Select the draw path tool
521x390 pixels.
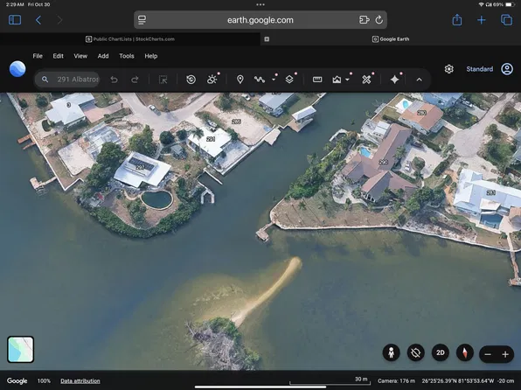point(260,80)
